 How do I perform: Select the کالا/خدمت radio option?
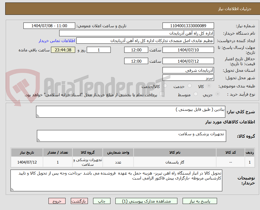pyautogui.click(x=165, y=85)
